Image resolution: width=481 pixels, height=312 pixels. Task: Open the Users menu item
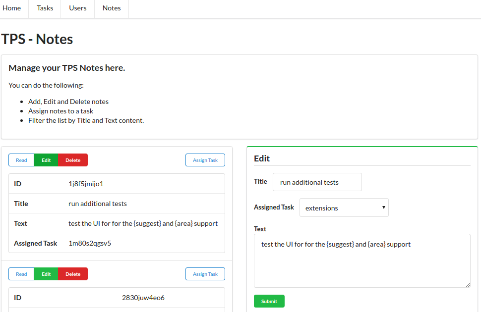pyautogui.click(x=77, y=8)
